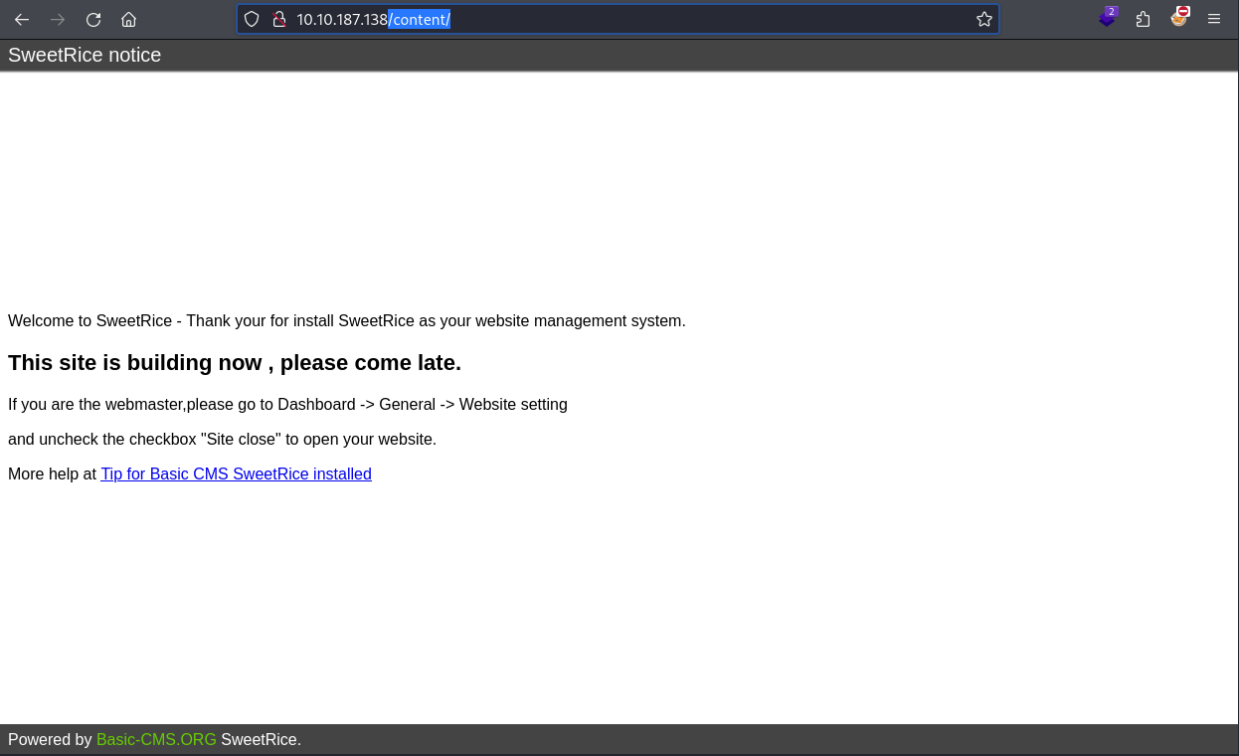
Task: Open the hamburger application menu
Action: click(1214, 19)
